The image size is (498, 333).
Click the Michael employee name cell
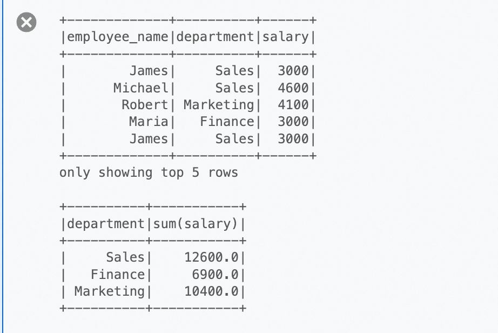141,88
